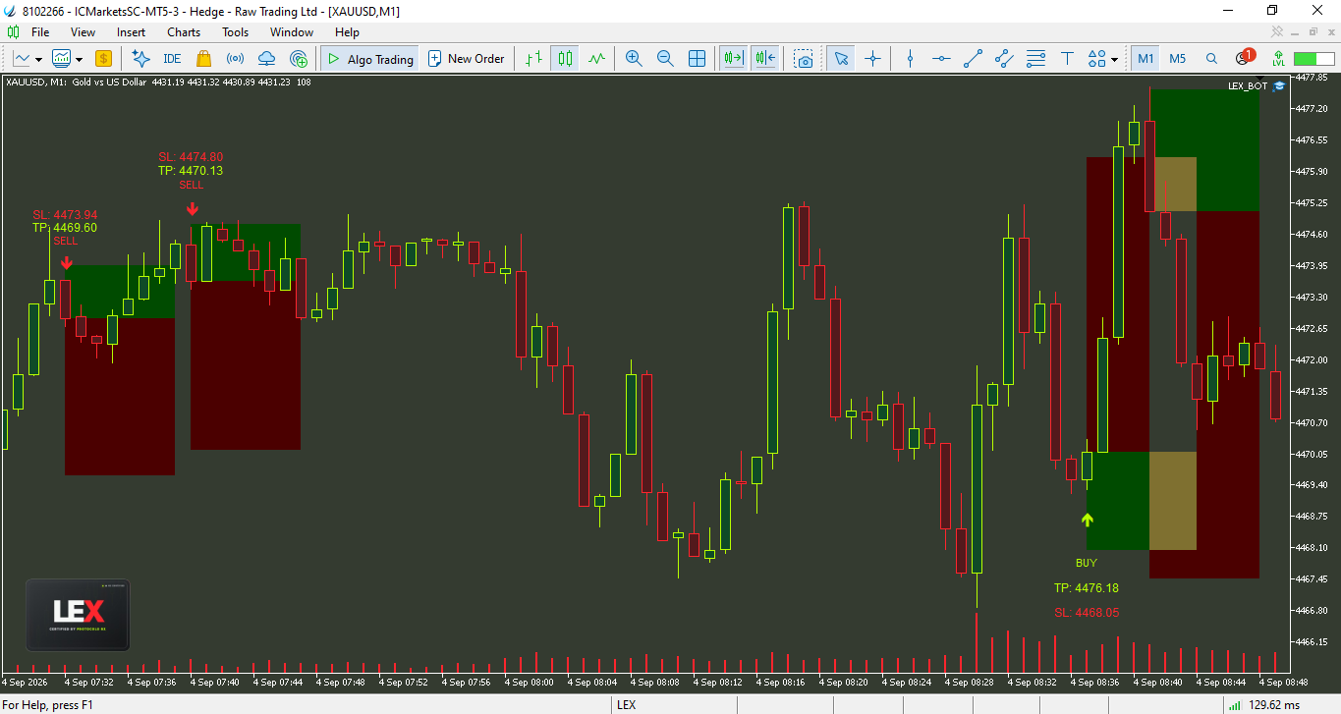Open the chart templates monitor icon
This screenshot has height=714, width=1341.
[x=62, y=59]
